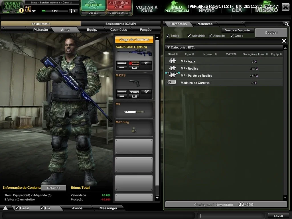Open Detalhes-Oficial button

pos(119,13)
